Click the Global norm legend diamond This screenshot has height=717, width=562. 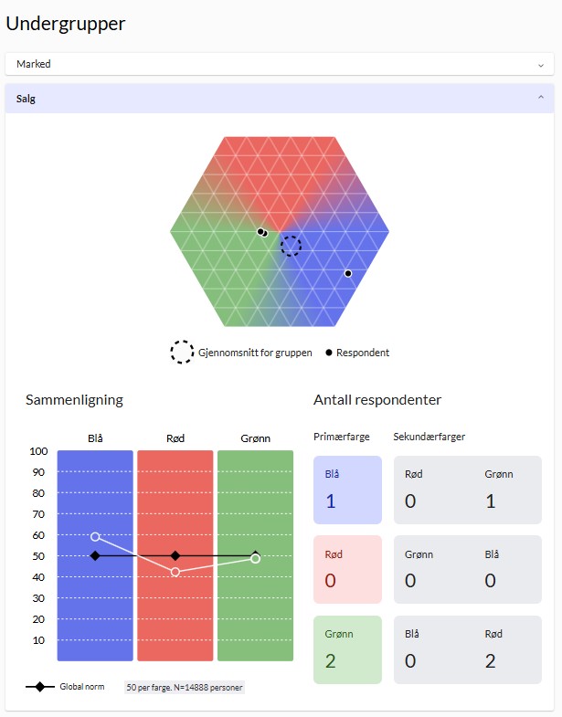(x=38, y=687)
